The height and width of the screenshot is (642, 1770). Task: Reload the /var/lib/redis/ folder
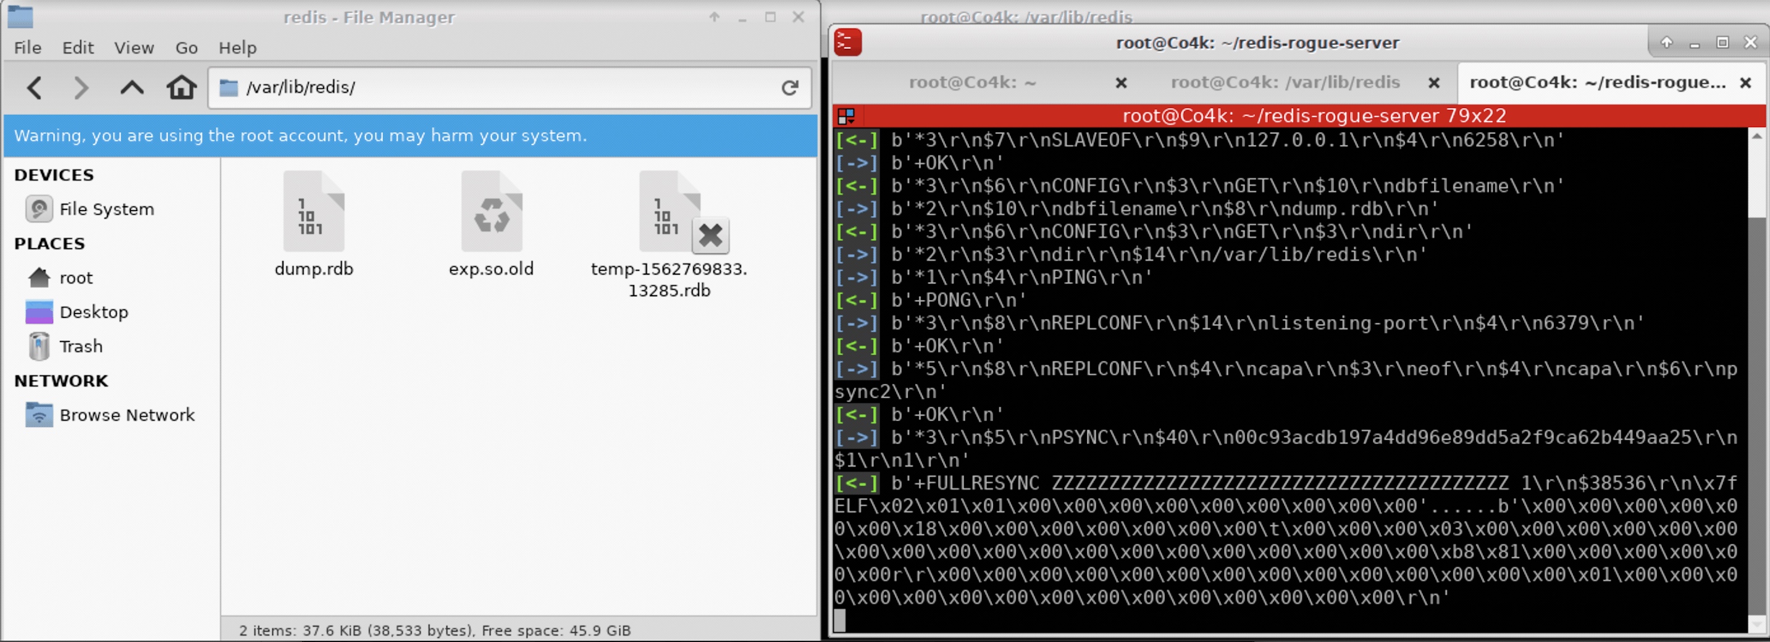coord(789,87)
